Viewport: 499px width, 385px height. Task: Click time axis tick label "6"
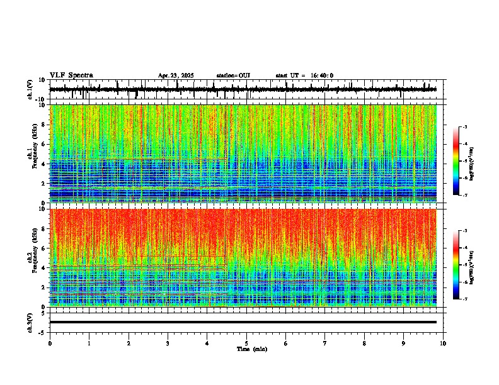tap(286, 343)
